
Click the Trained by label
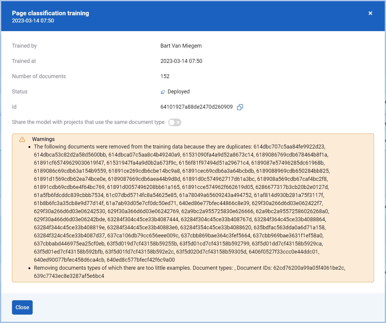24,46
